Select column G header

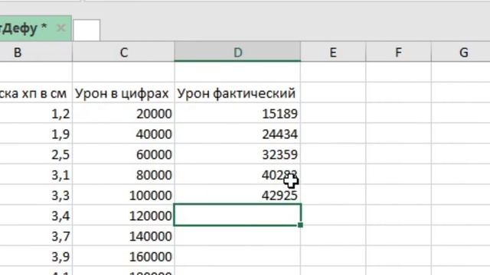pyautogui.click(x=461, y=52)
